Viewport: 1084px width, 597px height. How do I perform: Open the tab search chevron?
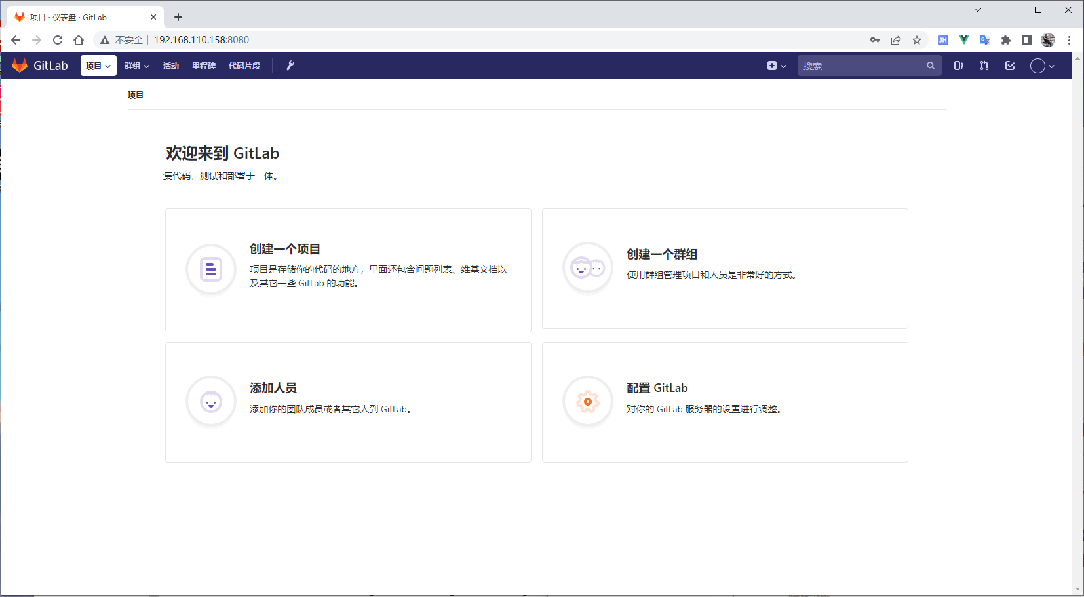(978, 10)
